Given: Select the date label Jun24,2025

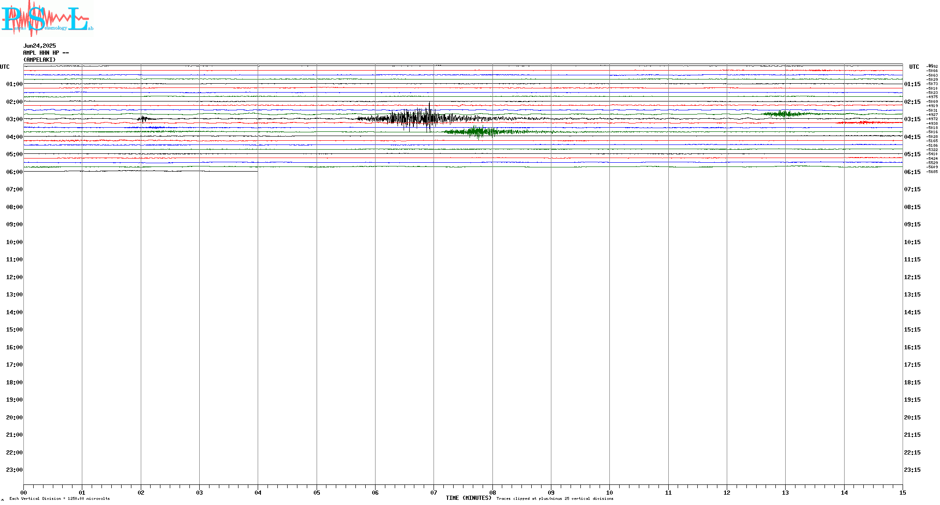Looking at the screenshot, I should pos(40,46).
